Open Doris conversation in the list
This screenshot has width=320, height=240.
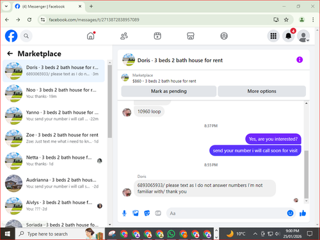click(54, 71)
